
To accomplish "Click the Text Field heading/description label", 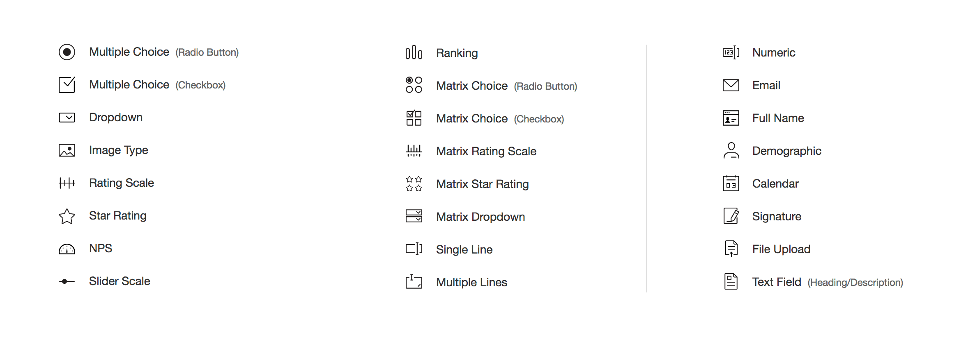I will [827, 282].
